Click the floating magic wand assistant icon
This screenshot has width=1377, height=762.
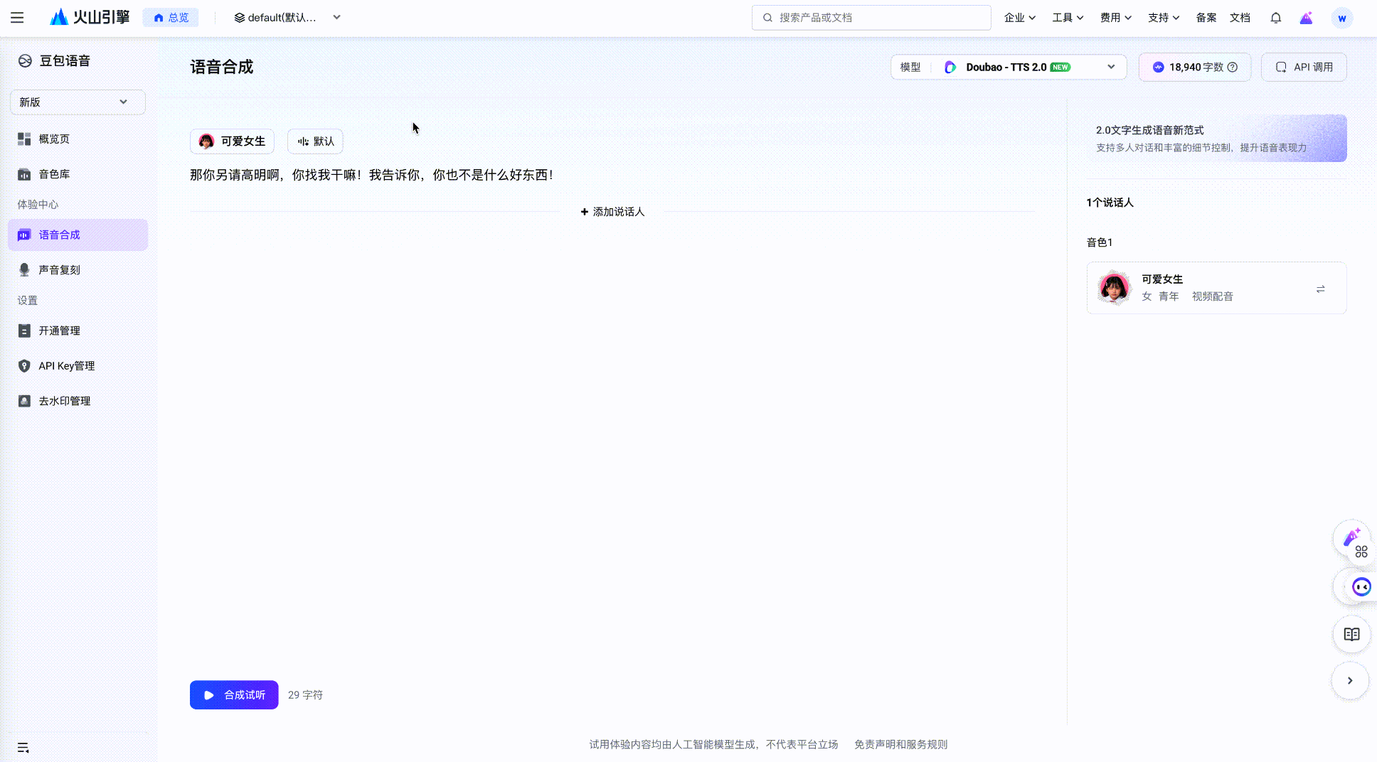[1351, 539]
